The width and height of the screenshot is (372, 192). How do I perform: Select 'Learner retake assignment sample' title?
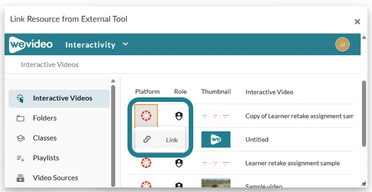pos(293,163)
